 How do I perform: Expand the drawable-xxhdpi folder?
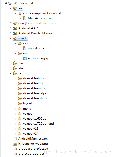pyautogui.click(x=15, y=98)
